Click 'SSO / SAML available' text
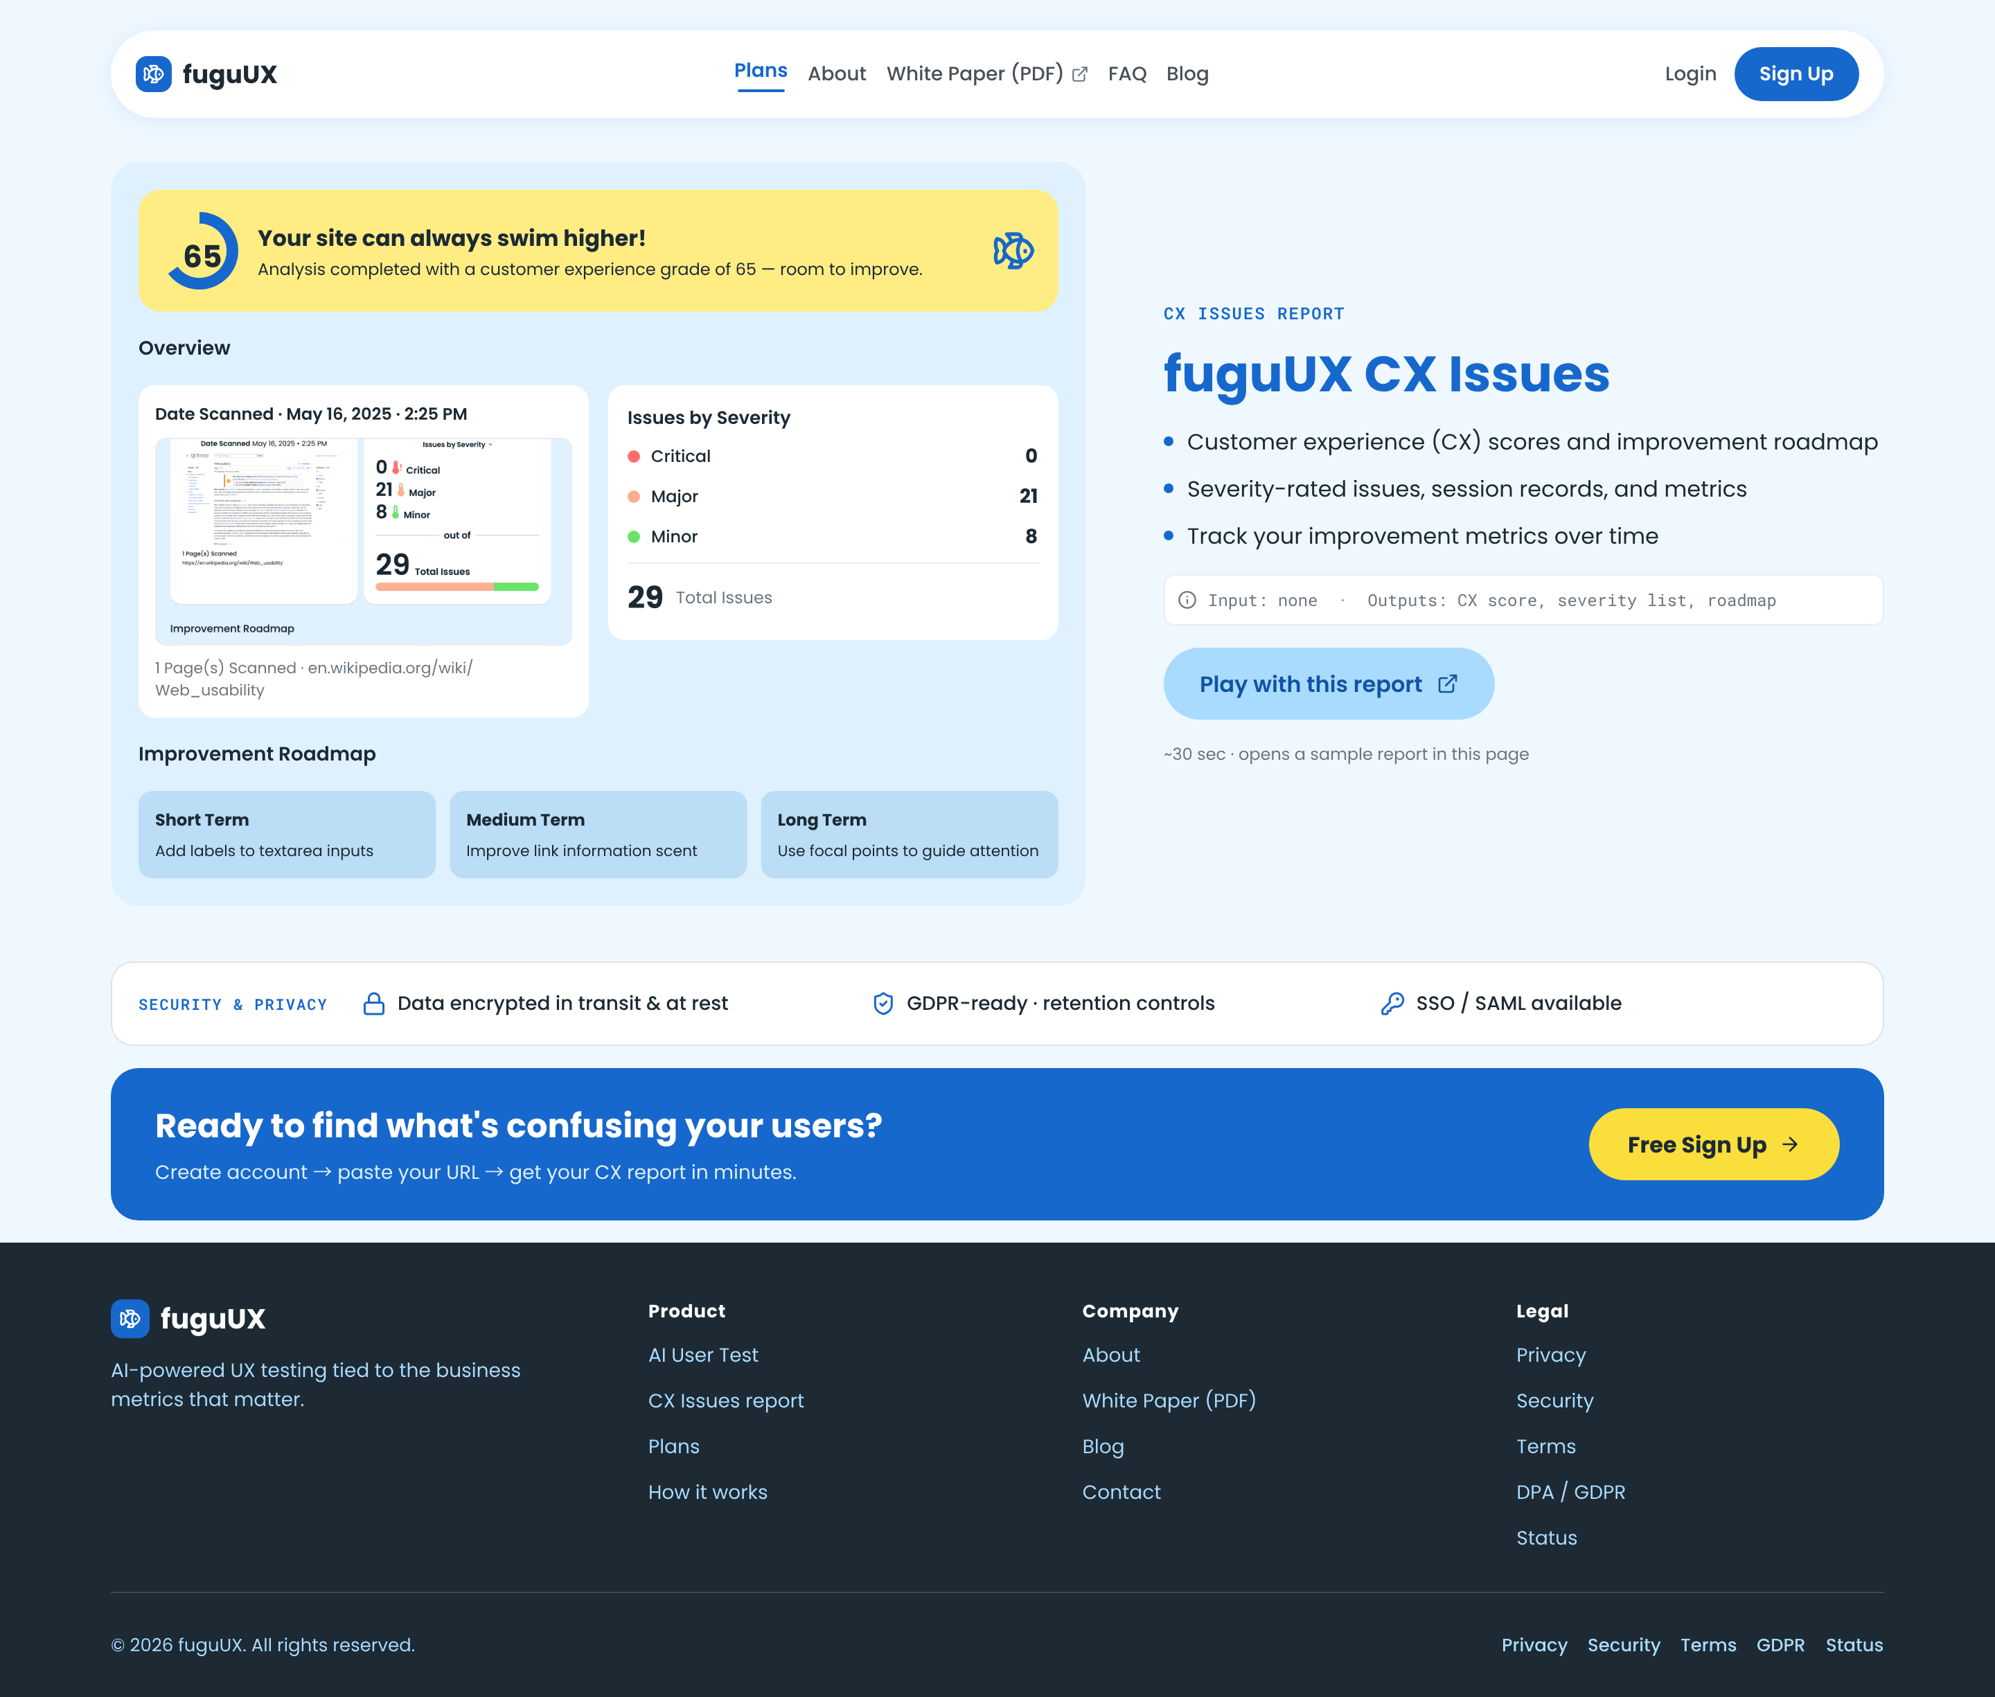Image resolution: width=1995 pixels, height=1697 pixels. (1519, 1004)
